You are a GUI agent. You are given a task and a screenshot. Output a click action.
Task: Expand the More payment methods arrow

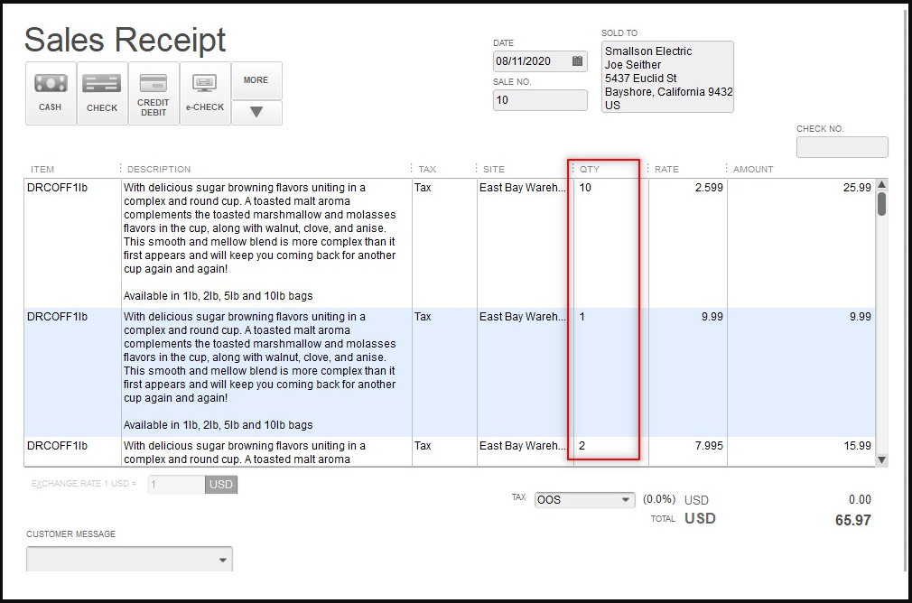pyautogui.click(x=256, y=112)
